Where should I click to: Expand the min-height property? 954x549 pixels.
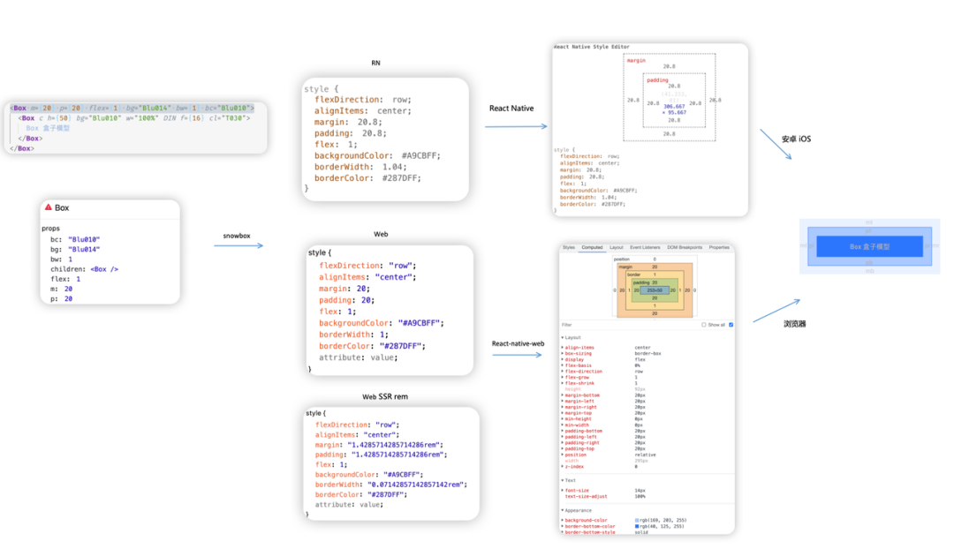coord(562,419)
